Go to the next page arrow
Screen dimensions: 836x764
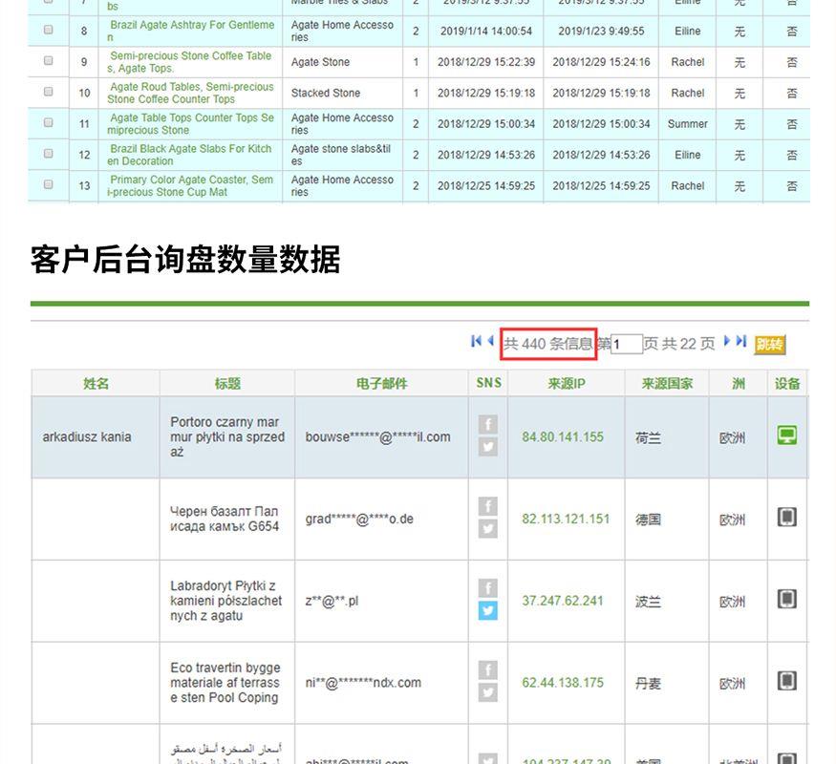727,342
